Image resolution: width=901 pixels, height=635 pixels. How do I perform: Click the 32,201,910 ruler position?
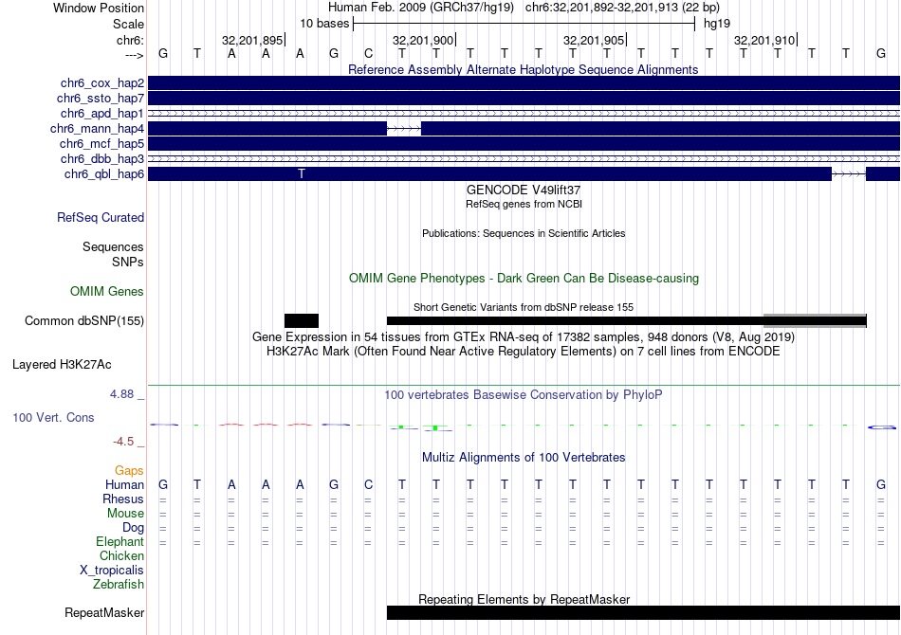click(x=764, y=40)
